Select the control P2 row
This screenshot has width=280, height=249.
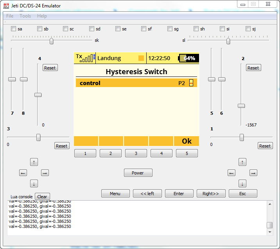(x=136, y=83)
